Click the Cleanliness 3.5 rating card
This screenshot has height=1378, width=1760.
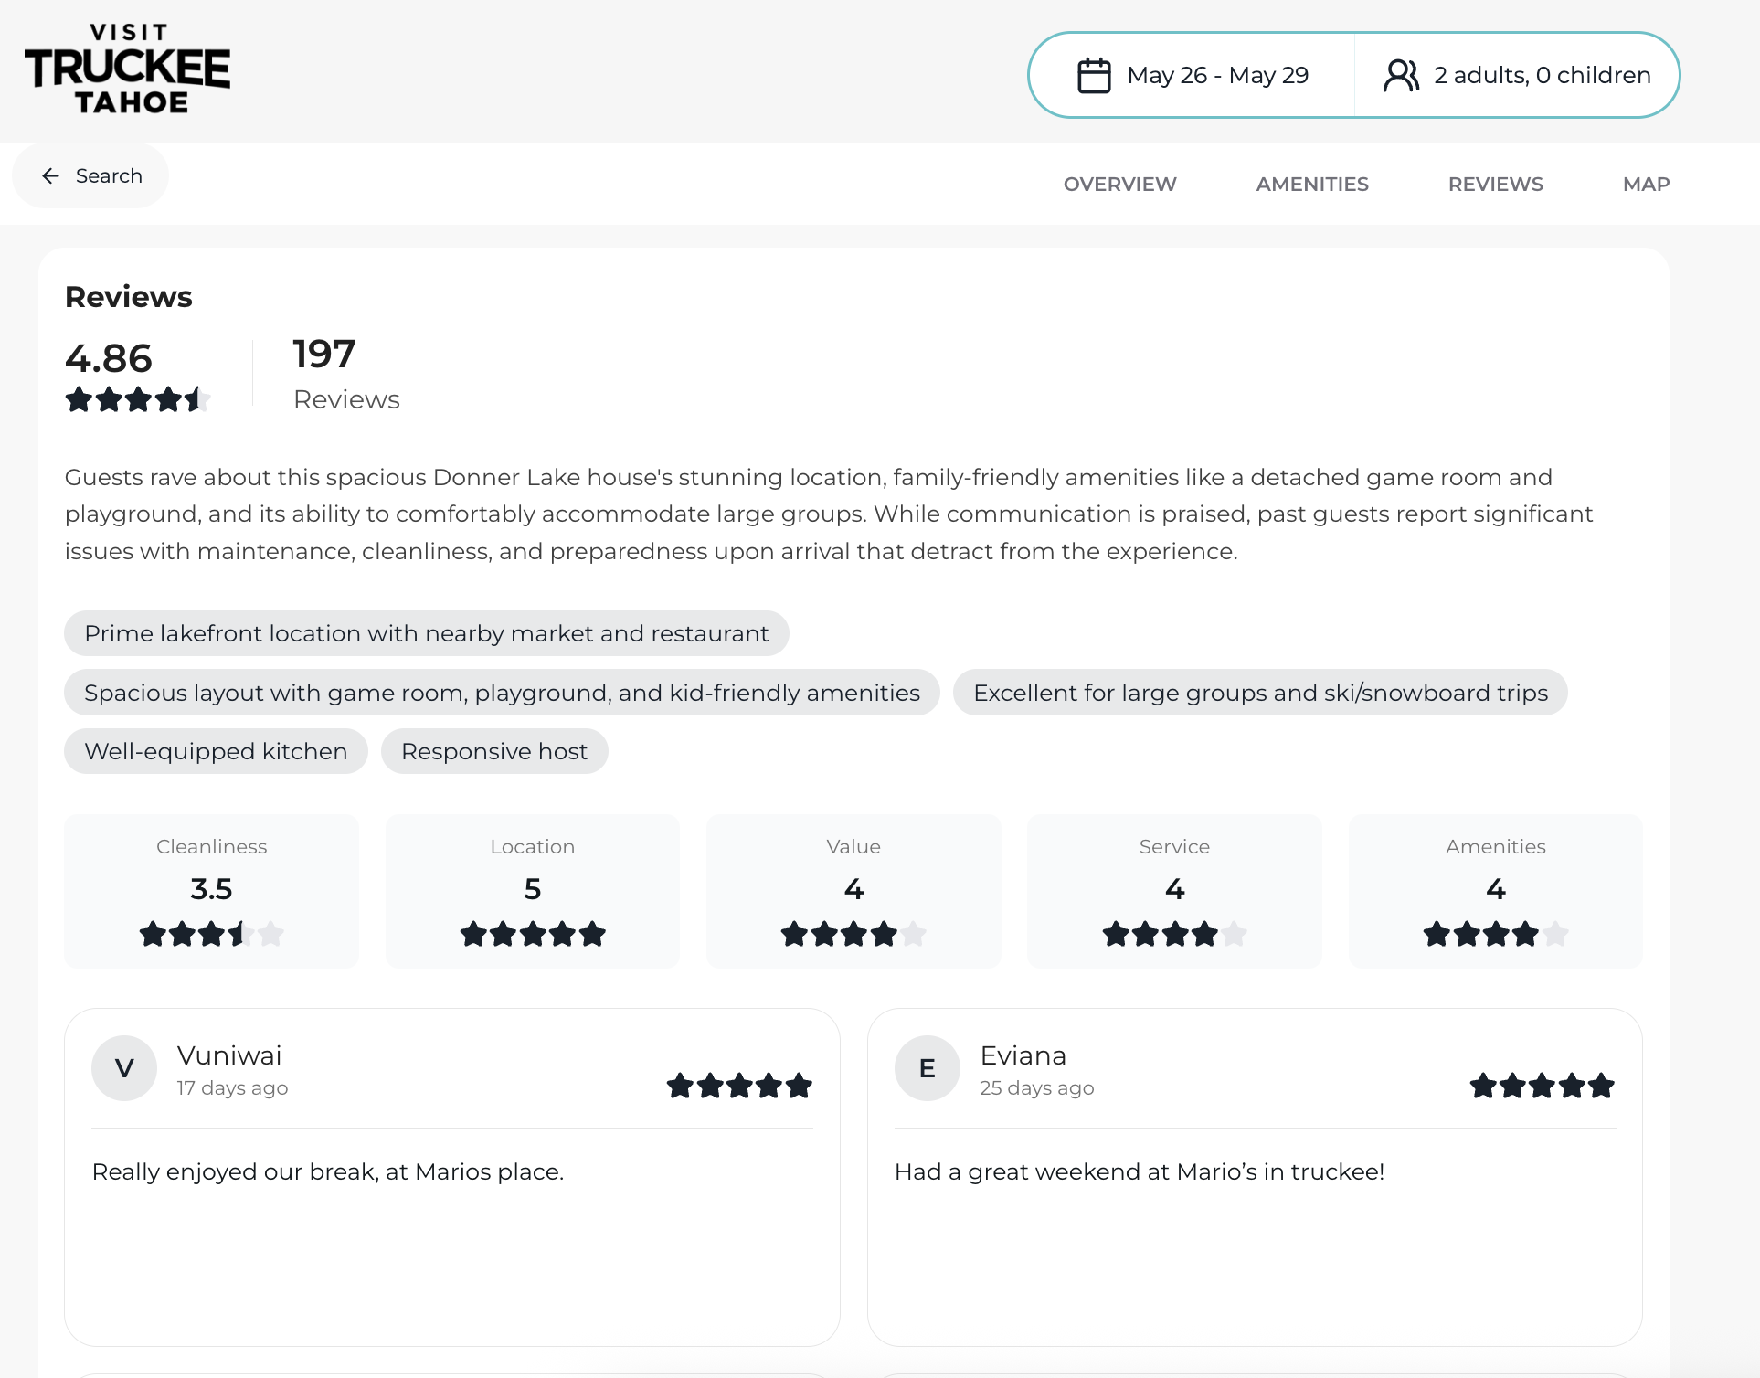pos(211,891)
